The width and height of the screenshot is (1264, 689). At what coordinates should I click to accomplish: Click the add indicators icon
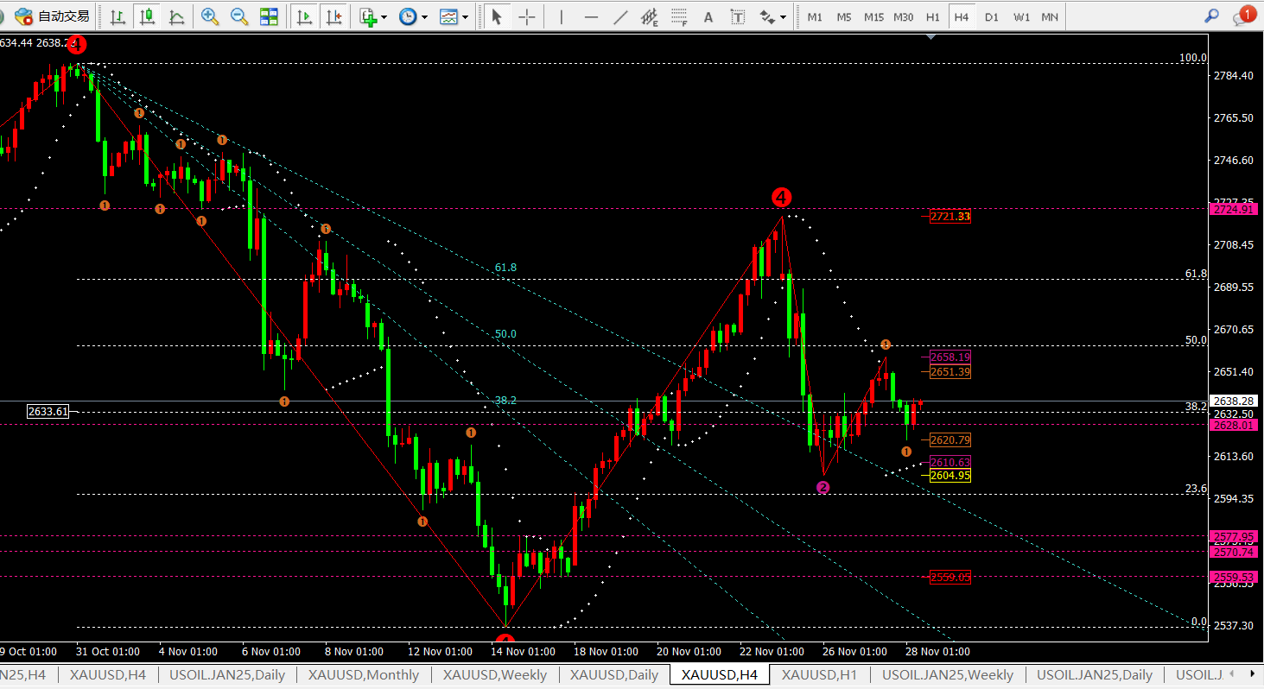[368, 16]
